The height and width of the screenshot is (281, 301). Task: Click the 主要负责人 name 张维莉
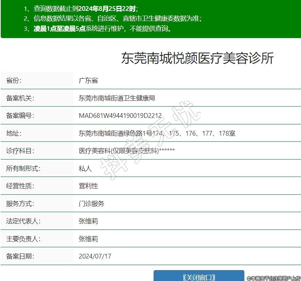coord(89,239)
